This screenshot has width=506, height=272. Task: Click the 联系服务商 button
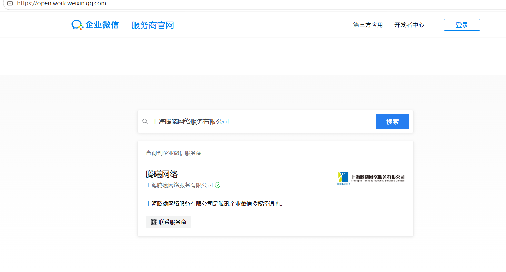[168, 222]
